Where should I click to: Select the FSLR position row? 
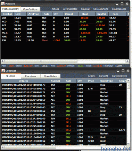(65, 33)
